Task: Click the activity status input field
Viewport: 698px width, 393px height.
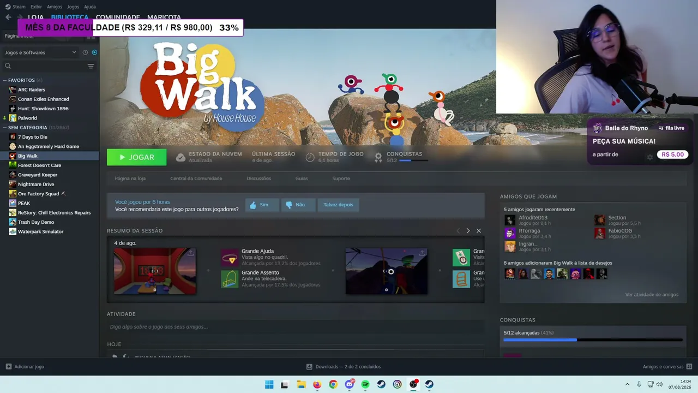Action: pyautogui.click(x=296, y=327)
